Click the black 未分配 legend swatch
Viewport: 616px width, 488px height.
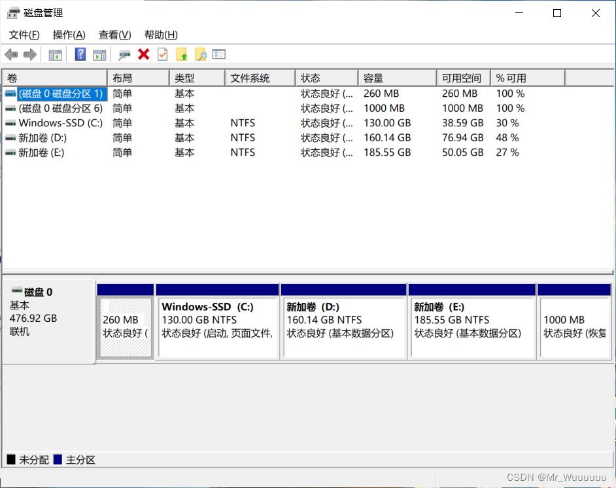click(11, 459)
